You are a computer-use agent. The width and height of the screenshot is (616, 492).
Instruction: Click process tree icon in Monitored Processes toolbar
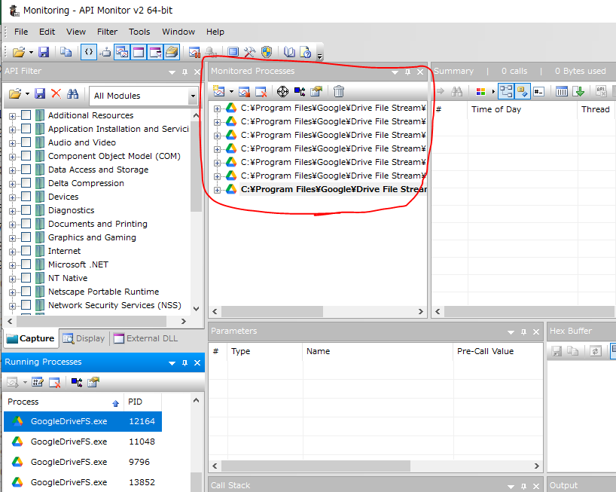300,92
